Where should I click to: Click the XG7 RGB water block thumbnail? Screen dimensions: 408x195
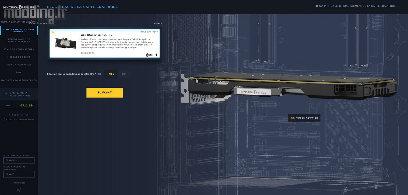click(65, 43)
